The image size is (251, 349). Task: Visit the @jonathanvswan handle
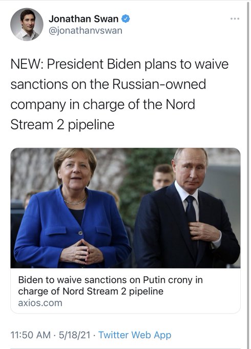86,31
